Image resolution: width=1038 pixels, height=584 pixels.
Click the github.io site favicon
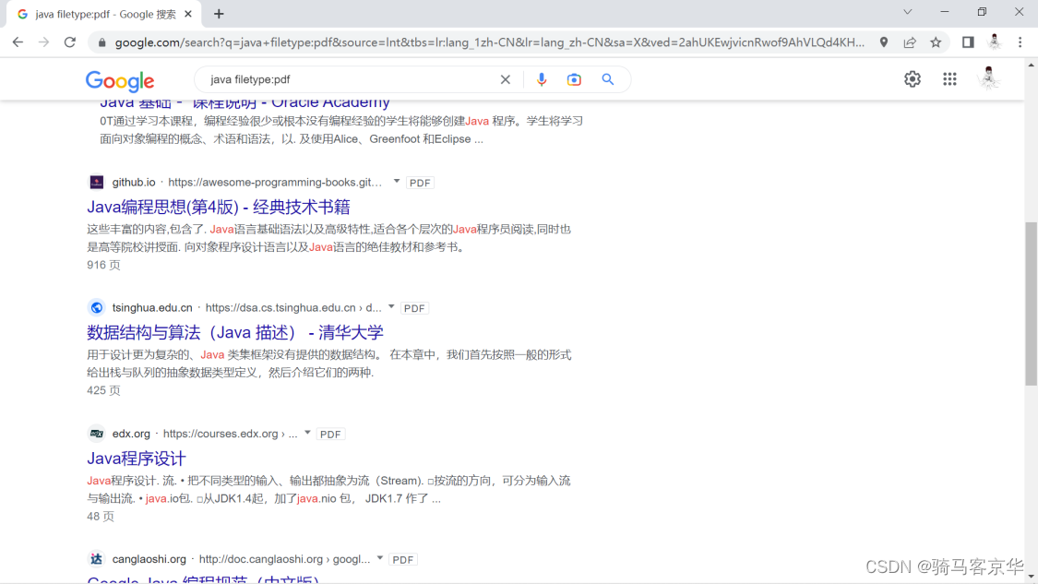click(97, 182)
